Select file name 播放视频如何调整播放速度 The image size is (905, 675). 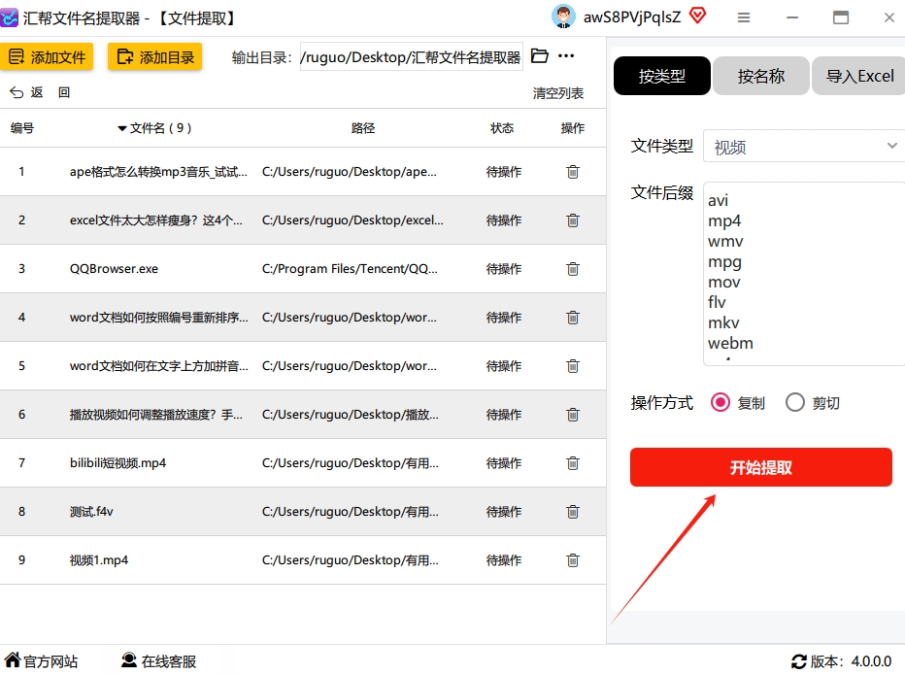coord(155,414)
